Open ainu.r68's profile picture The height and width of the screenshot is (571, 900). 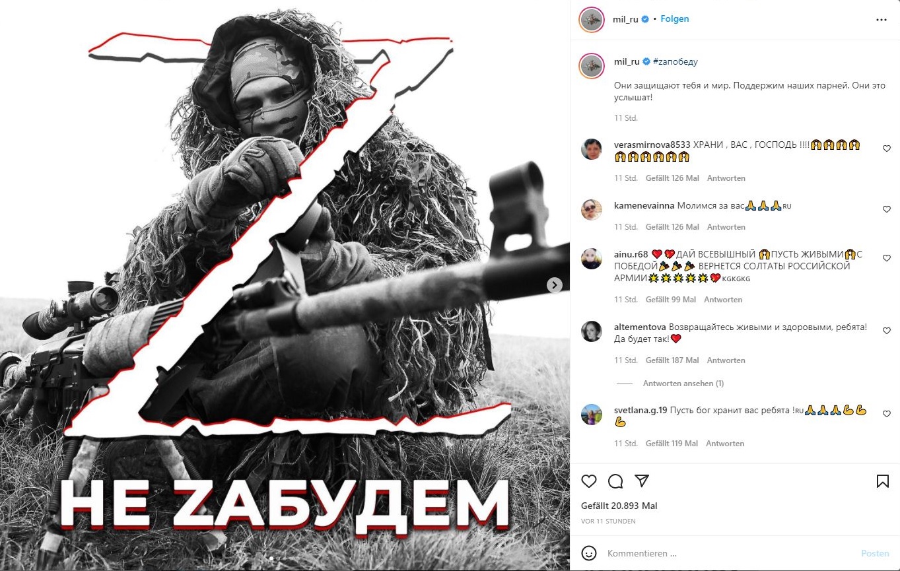pos(592,259)
